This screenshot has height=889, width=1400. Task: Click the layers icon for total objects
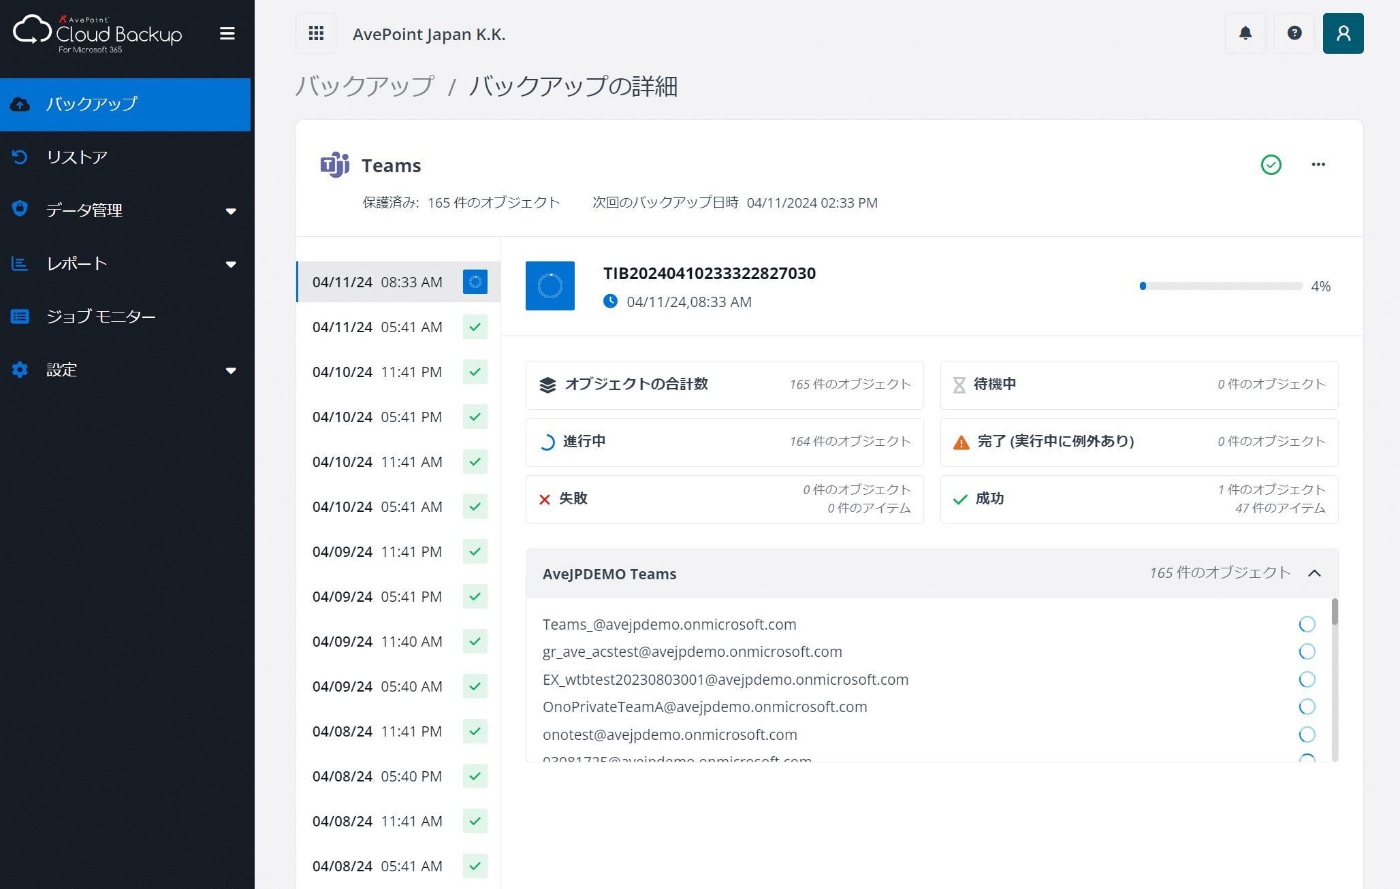(547, 385)
